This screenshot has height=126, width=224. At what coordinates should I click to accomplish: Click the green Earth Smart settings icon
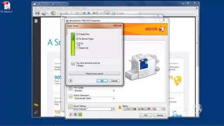coord(80,114)
